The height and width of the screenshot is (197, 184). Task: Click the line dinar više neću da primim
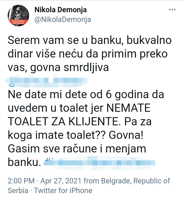click(72, 54)
